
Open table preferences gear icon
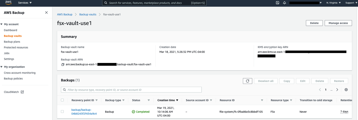coord(346,90)
